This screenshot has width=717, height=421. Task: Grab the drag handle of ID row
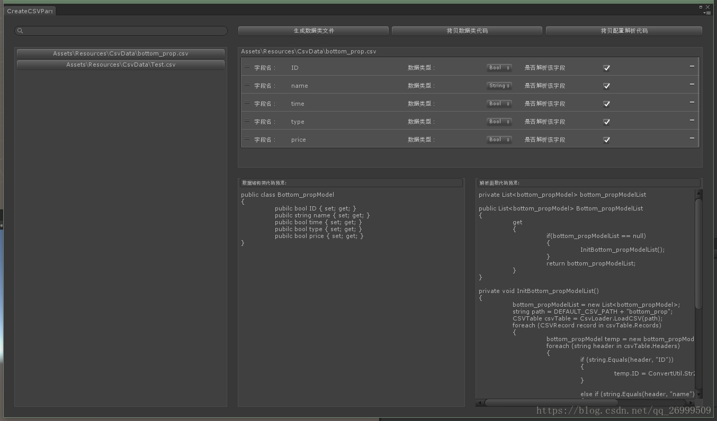point(247,67)
